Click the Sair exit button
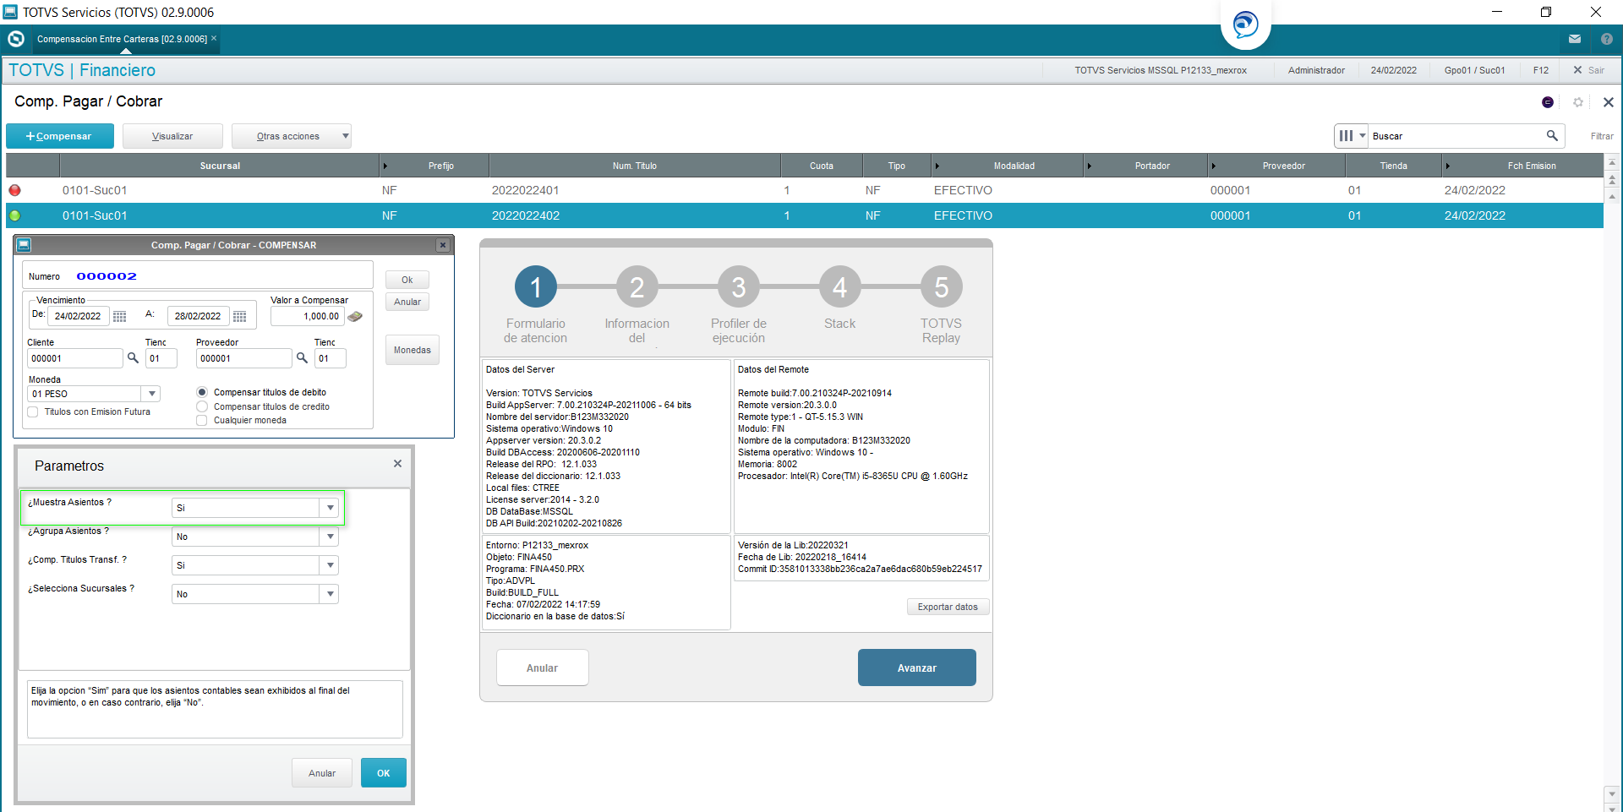This screenshot has width=1623, height=812. [1589, 70]
